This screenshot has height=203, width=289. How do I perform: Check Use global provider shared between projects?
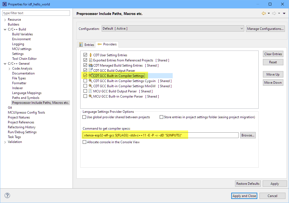click(x=84, y=117)
